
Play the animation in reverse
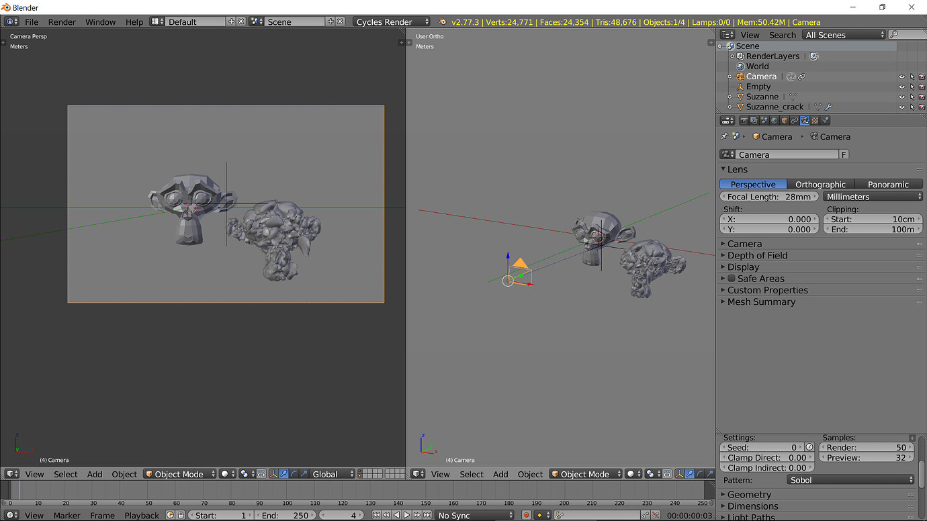(x=396, y=515)
